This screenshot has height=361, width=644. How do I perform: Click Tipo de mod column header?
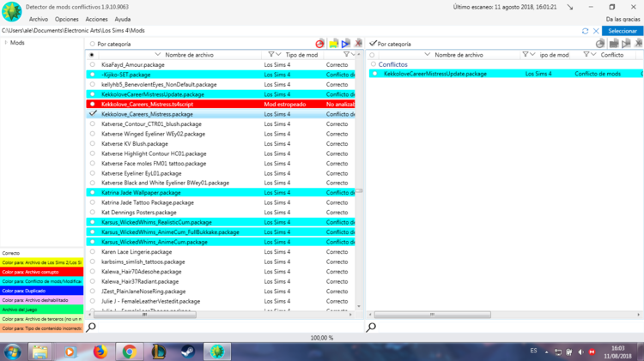(x=301, y=55)
